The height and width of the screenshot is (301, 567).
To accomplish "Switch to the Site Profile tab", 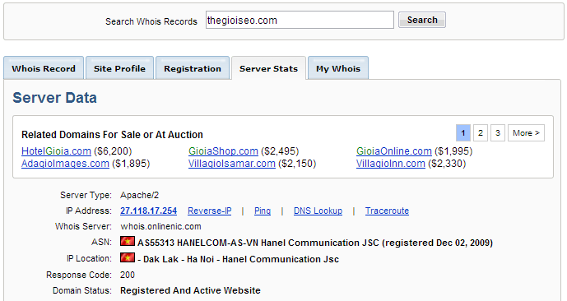I will click(119, 68).
